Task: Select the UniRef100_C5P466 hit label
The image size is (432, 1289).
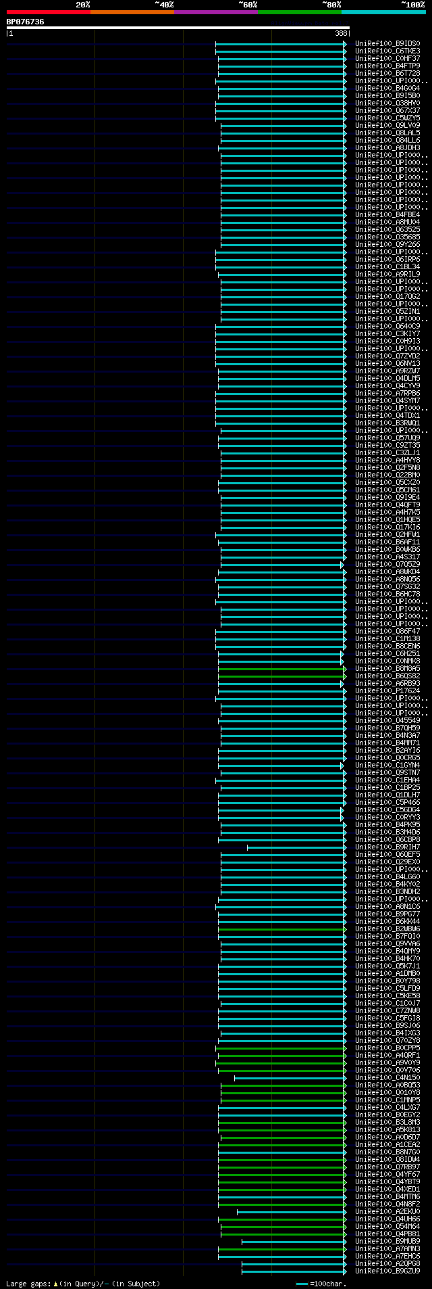Action: (387, 802)
